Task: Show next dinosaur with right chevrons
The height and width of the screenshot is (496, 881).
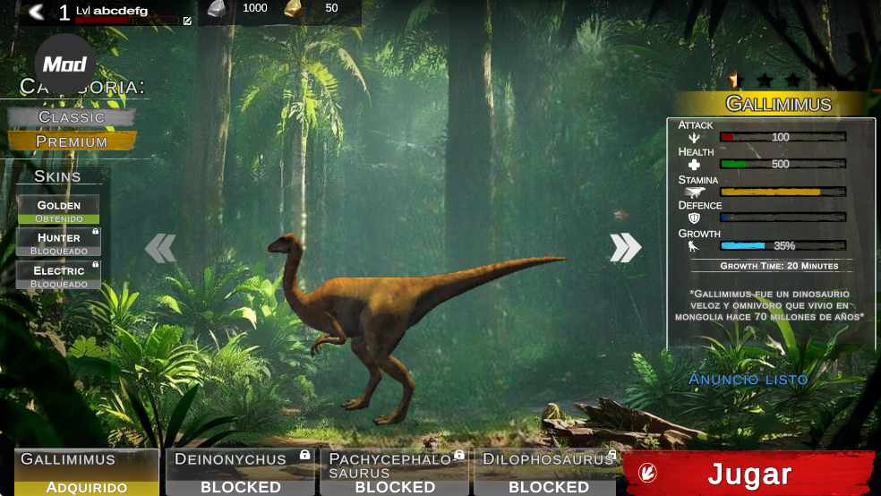Action: pyautogui.click(x=625, y=248)
